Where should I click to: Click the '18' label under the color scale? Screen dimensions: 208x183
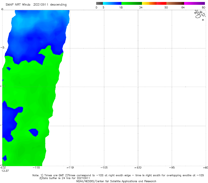click(121, 7)
